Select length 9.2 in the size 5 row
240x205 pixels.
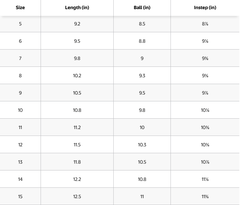coord(77,24)
